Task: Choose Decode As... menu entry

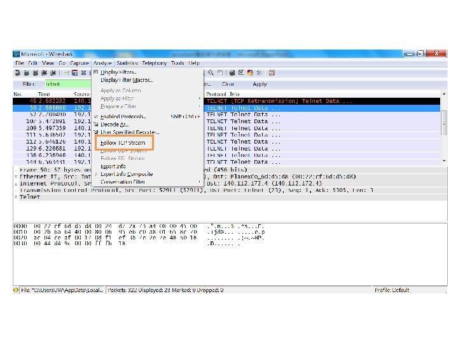Action: point(148,124)
